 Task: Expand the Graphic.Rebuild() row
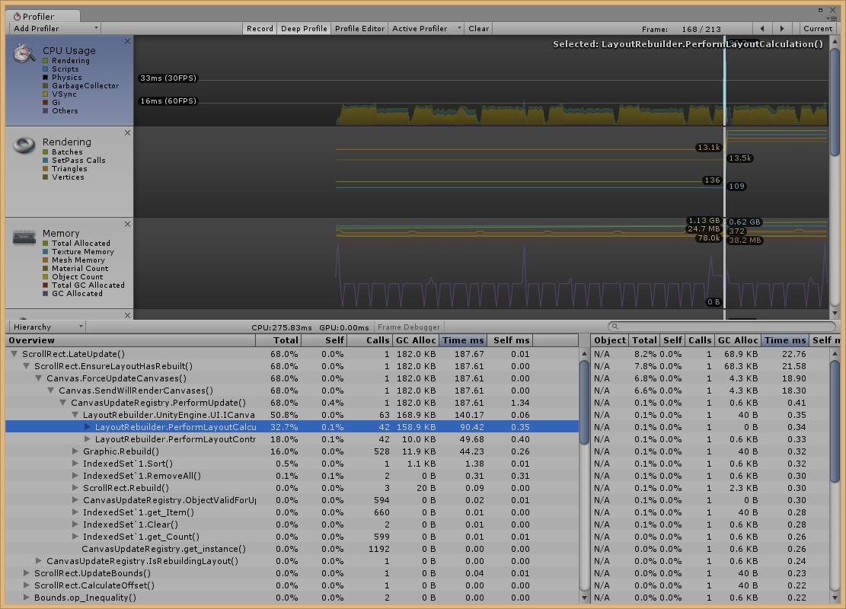pyautogui.click(x=75, y=451)
